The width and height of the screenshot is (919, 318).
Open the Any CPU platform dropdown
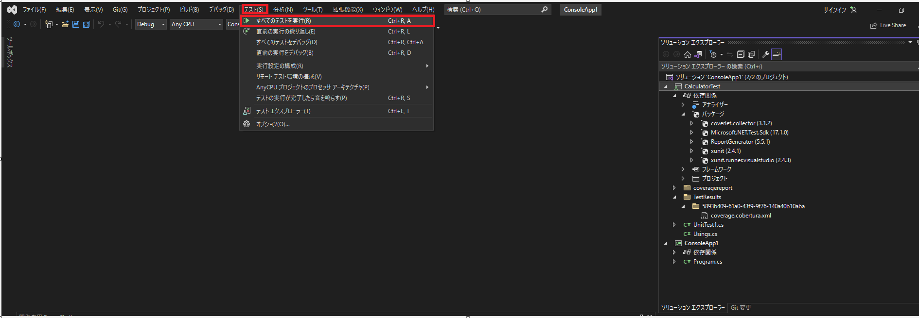(x=196, y=24)
